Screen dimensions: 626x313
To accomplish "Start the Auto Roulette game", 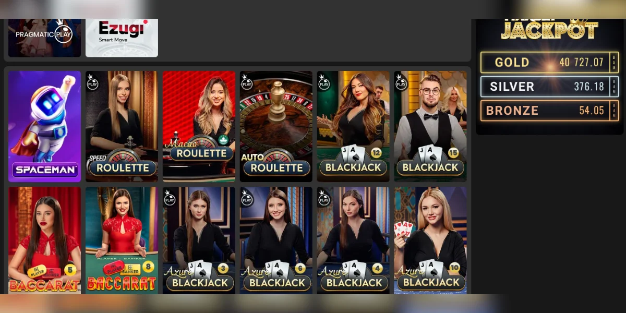I will [276, 126].
